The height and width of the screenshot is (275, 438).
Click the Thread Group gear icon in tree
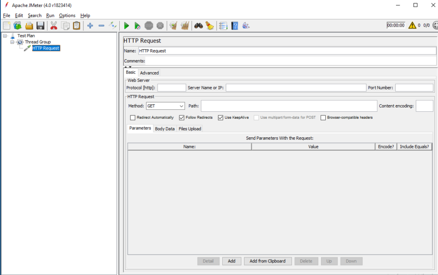(20, 42)
